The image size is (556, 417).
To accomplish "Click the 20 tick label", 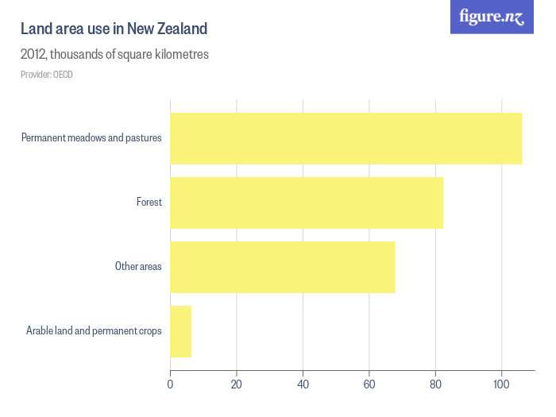I will click(x=237, y=385).
